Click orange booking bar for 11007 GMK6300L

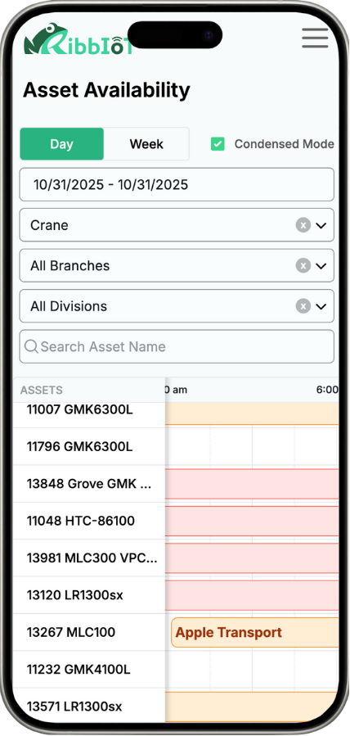point(252,413)
